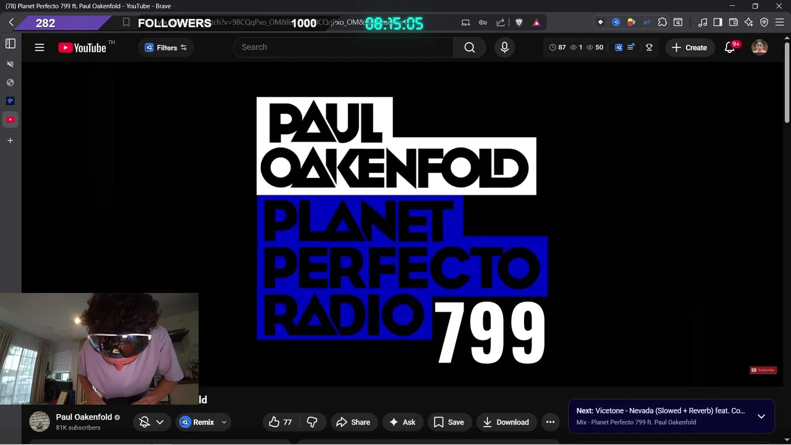Expand the Remix dropdown arrow
This screenshot has height=445, width=791.
pyautogui.click(x=224, y=422)
